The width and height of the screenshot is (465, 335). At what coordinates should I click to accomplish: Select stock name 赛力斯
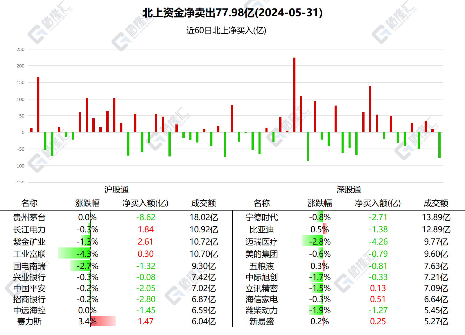pyautogui.click(x=29, y=321)
